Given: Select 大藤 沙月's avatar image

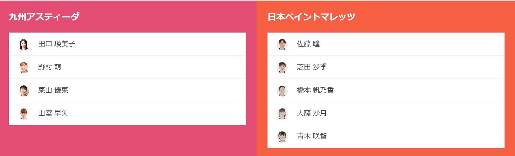Looking at the screenshot, I should pos(282,114).
